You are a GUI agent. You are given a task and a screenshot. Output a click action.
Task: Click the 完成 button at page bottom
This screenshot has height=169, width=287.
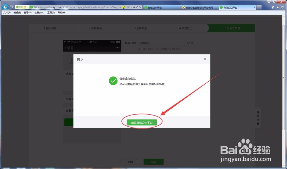[154, 162]
